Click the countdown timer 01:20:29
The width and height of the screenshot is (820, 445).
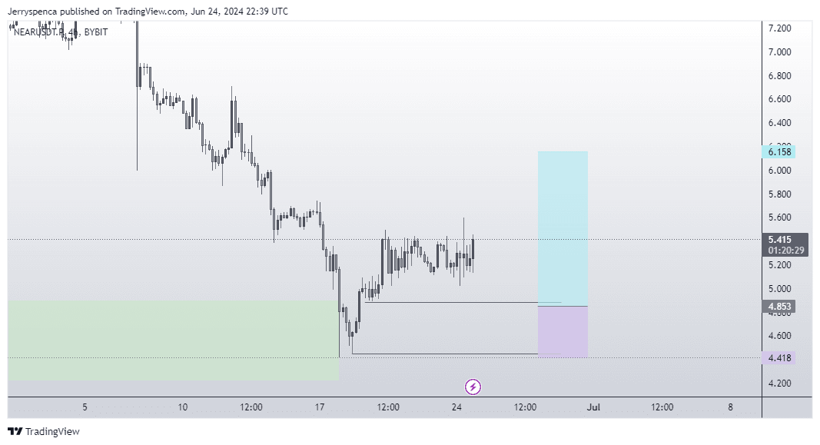785,251
